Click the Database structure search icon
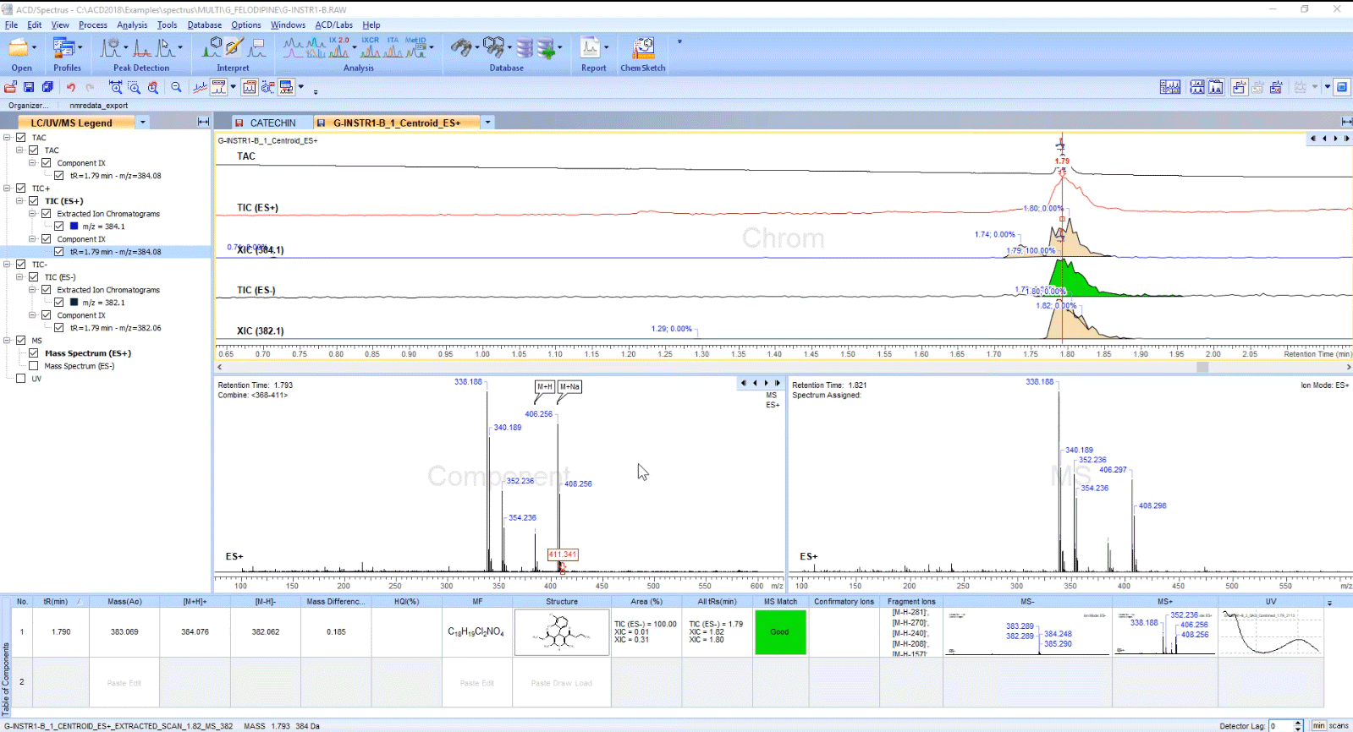Image resolution: width=1353 pixels, height=732 pixels. (494, 48)
